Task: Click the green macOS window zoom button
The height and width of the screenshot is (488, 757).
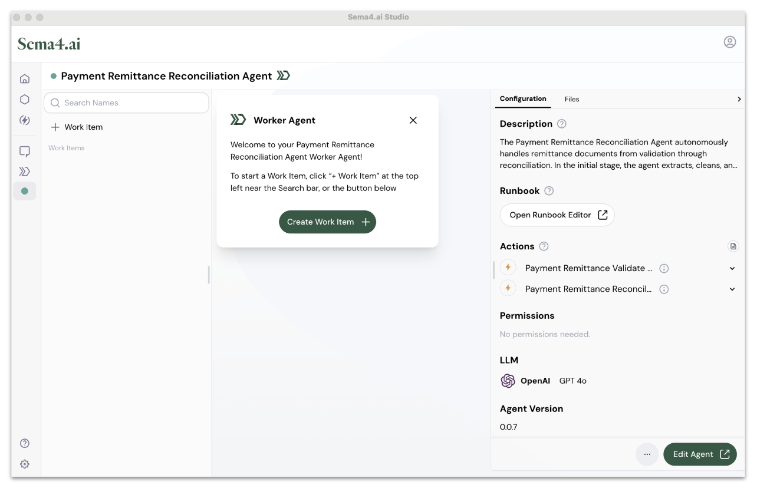Action: click(40, 17)
